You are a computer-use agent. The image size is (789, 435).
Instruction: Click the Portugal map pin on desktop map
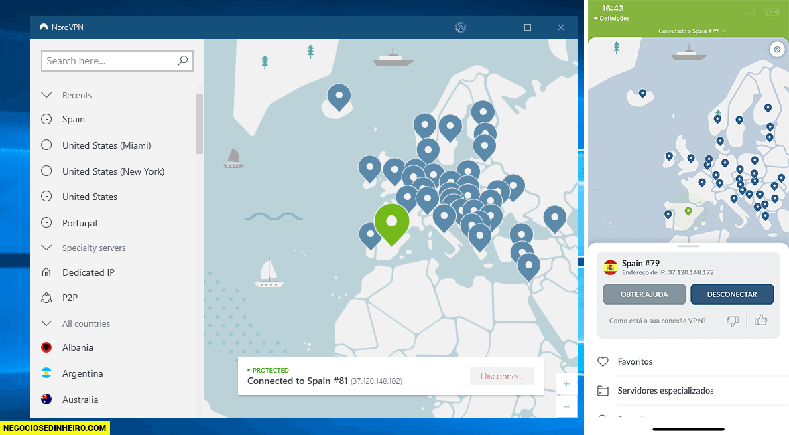point(370,235)
